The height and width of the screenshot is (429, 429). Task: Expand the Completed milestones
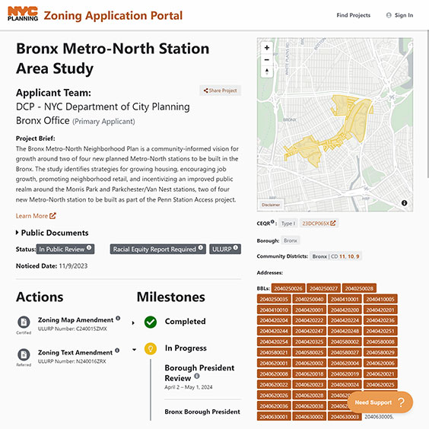point(133,323)
